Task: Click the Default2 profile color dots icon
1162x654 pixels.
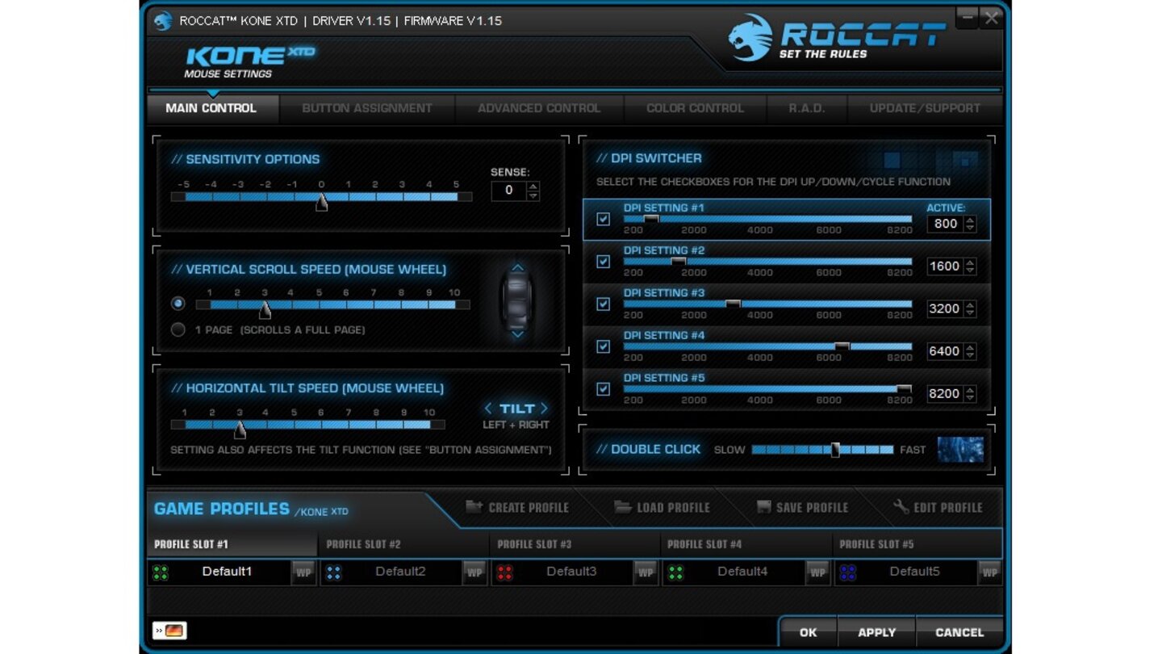Action: pos(333,572)
